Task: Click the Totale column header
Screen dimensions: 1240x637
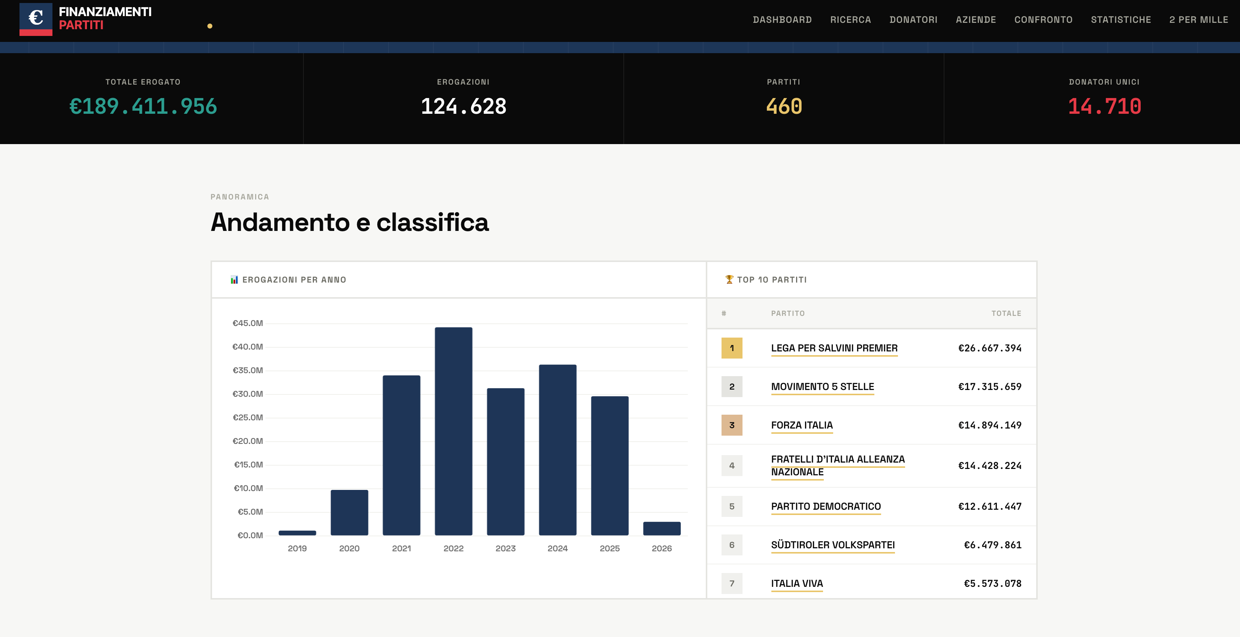Action: pos(1006,314)
